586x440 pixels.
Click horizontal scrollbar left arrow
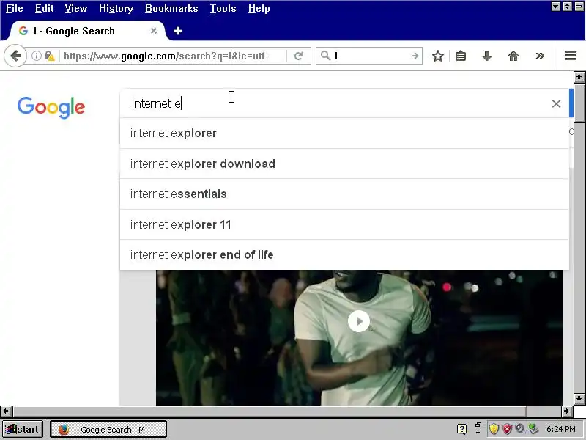[x=6, y=411]
